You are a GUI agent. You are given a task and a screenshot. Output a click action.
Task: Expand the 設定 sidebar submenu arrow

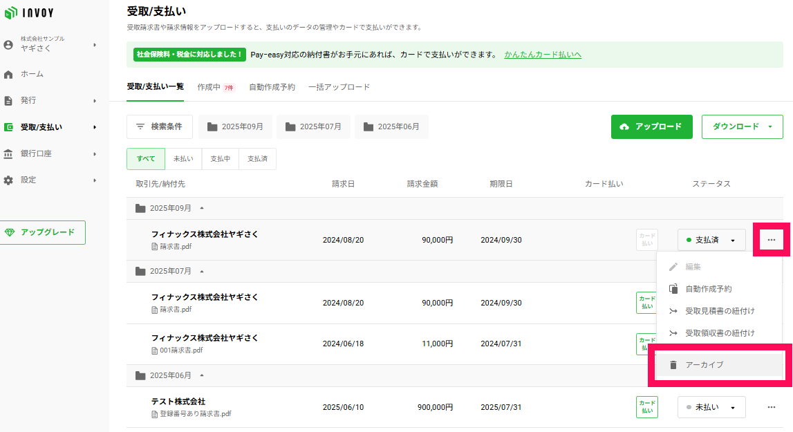pyautogui.click(x=95, y=180)
